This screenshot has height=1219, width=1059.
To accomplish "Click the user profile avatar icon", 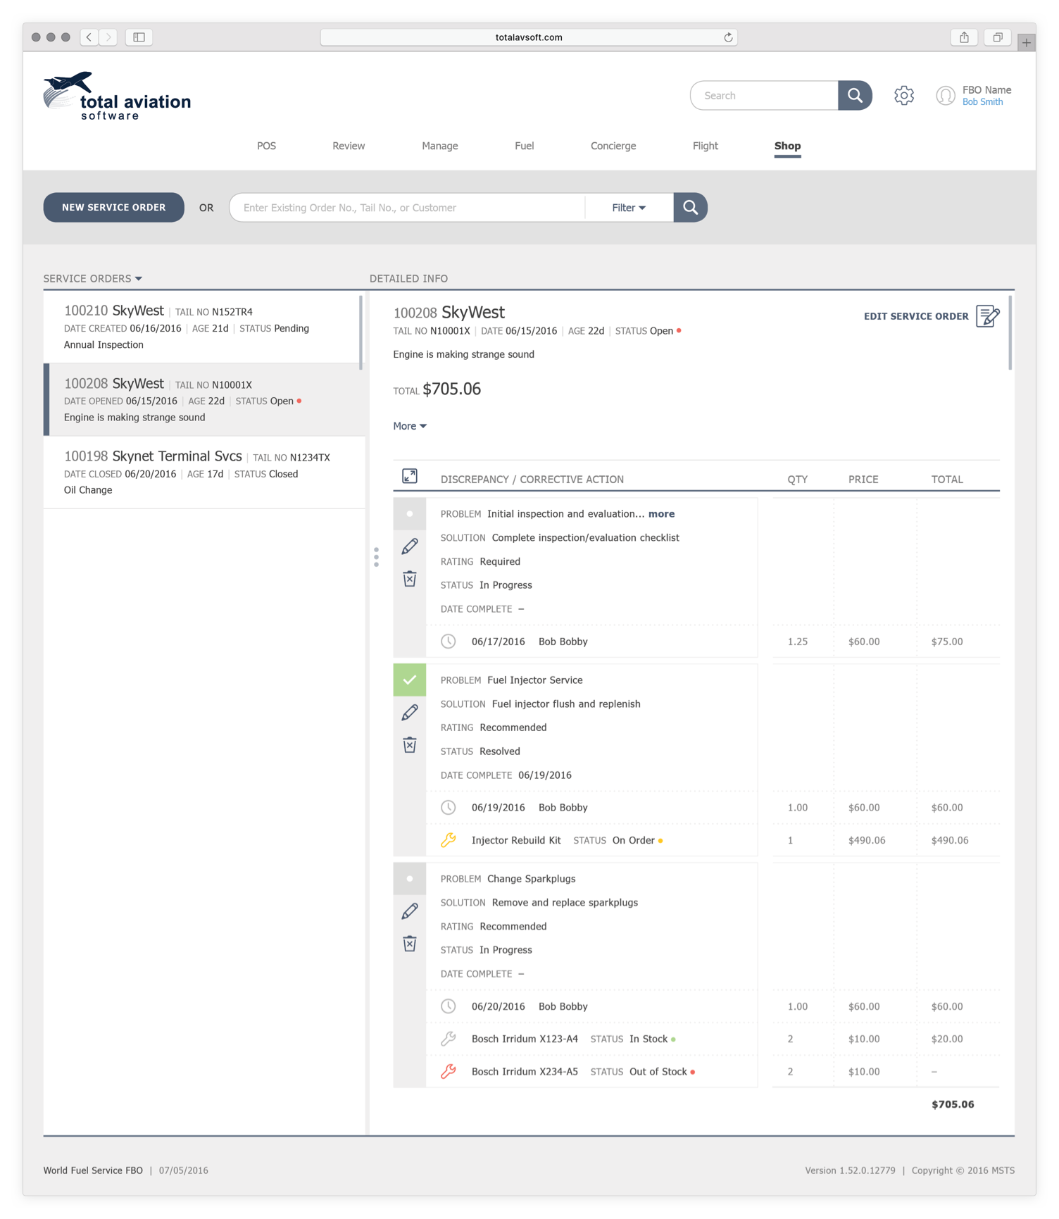I will (x=945, y=95).
